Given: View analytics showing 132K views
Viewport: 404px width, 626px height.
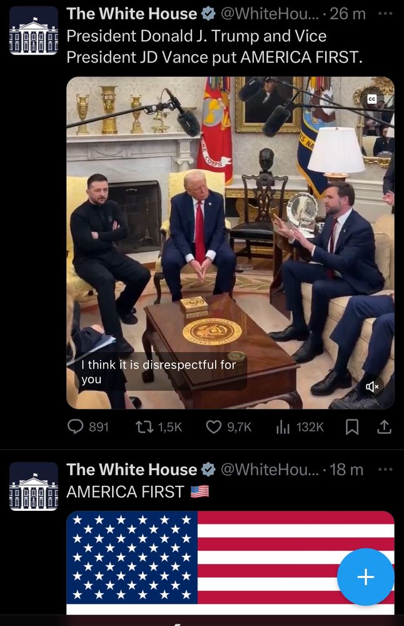Looking at the screenshot, I should point(300,427).
